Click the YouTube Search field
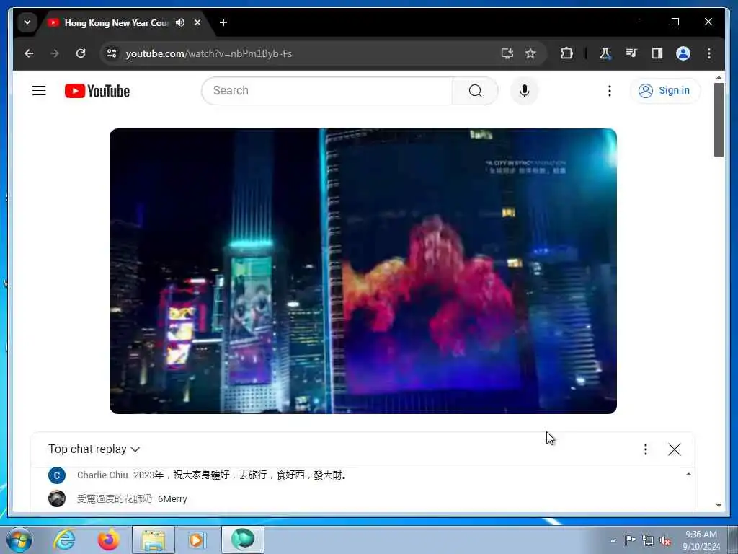 (326, 91)
